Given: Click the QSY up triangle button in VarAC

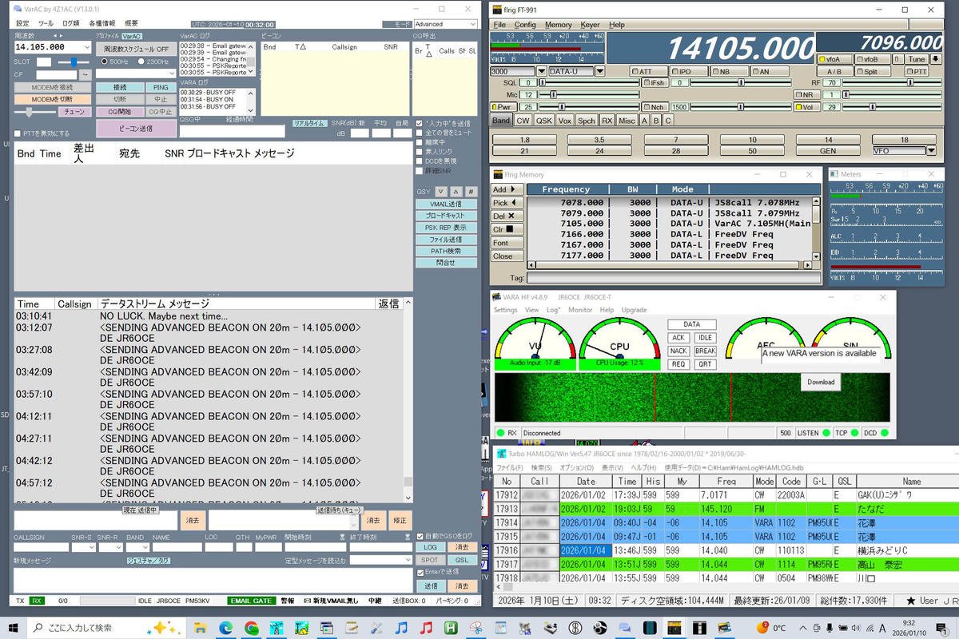Looking at the screenshot, I should [x=456, y=192].
